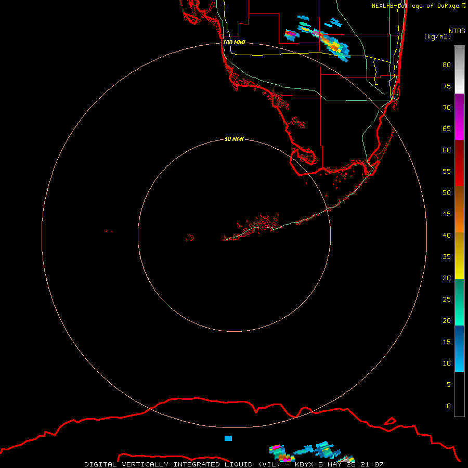The image size is (468, 468).
Task: Click the scale value 70
Action: [x=447, y=108]
